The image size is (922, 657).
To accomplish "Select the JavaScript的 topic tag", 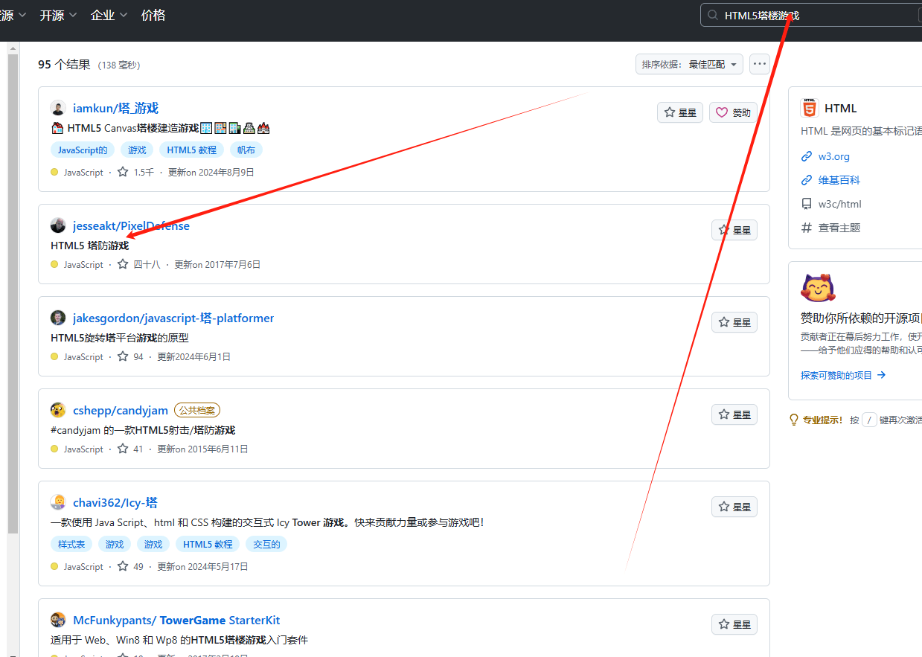I will pyautogui.click(x=83, y=150).
